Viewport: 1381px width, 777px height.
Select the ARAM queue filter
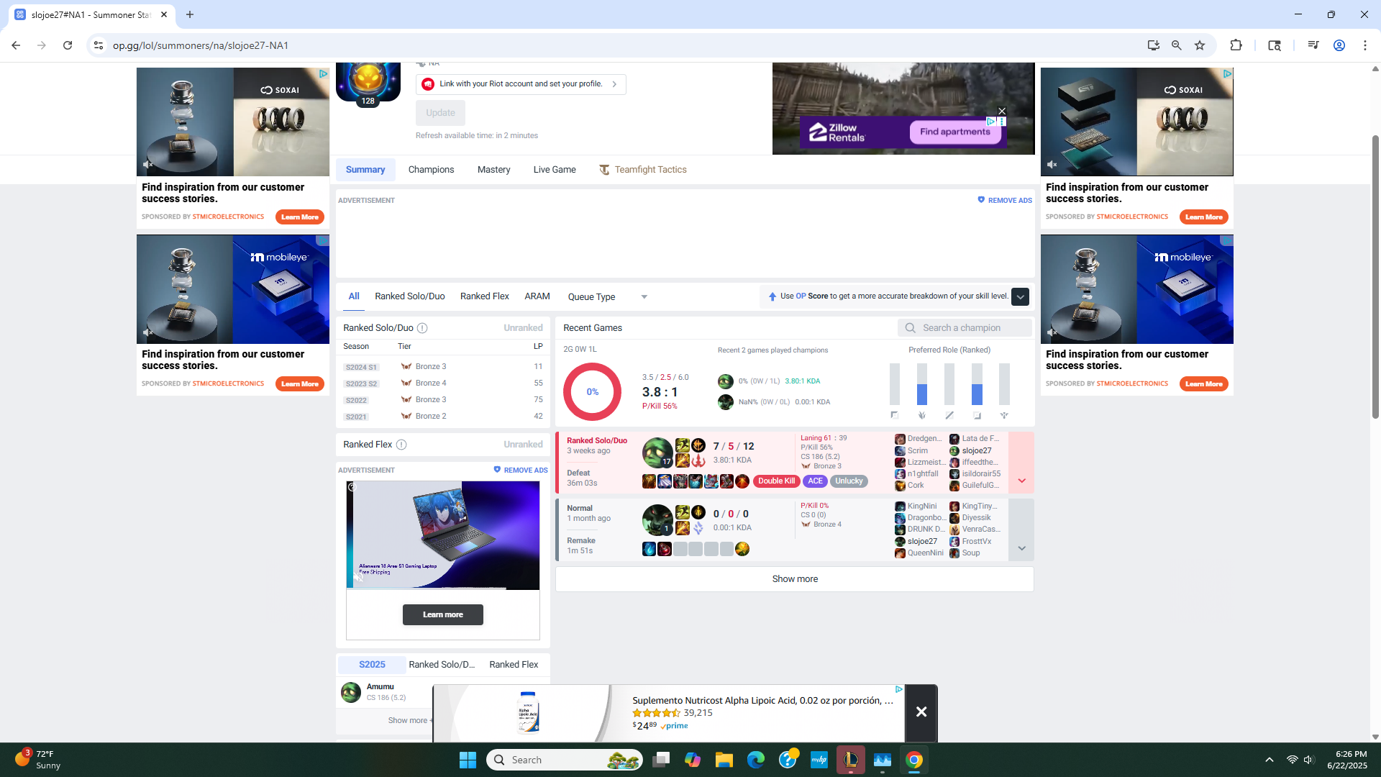pos(537,296)
